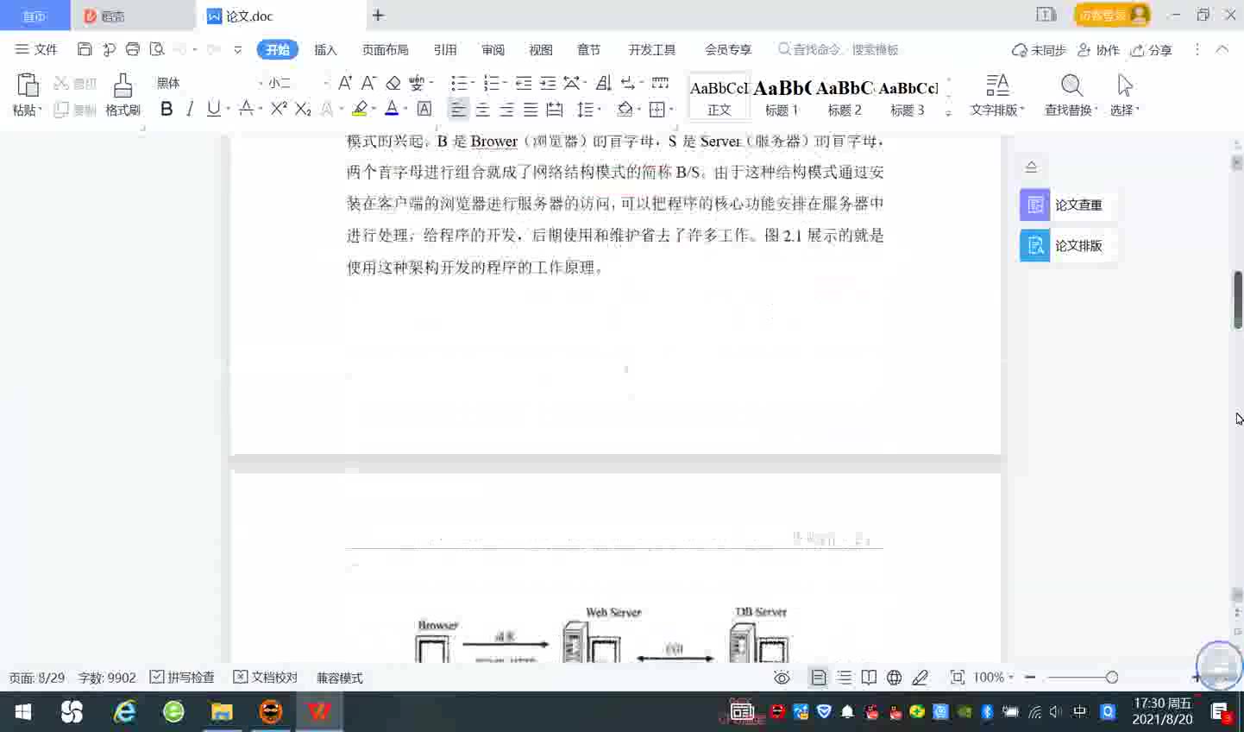Open the 论文查重 sidebar tool
This screenshot has height=732, width=1244.
point(1066,205)
